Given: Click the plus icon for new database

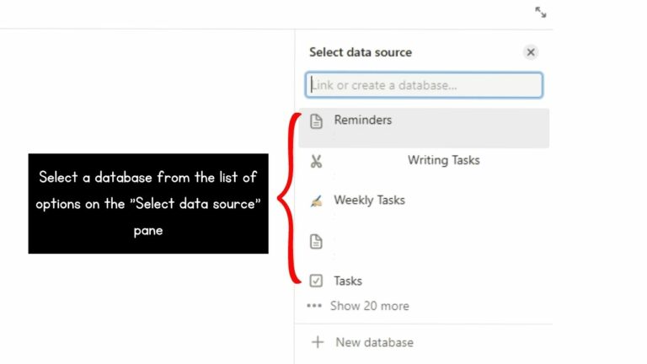Looking at the screenshot, I should point(318,342).
